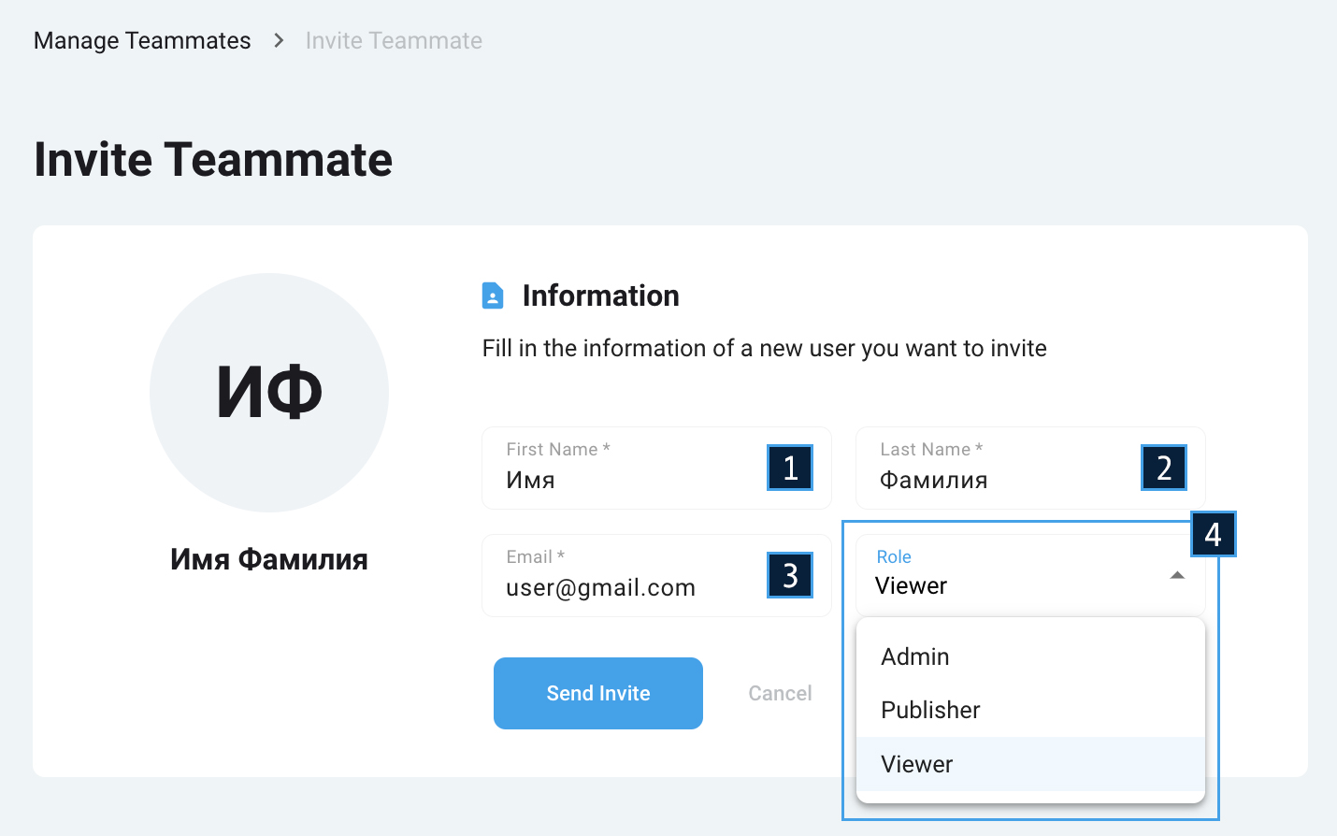Collapse the Role dropdown using its arrow
Screen dimensions: 1337x836
click(x=1177, y=575)
